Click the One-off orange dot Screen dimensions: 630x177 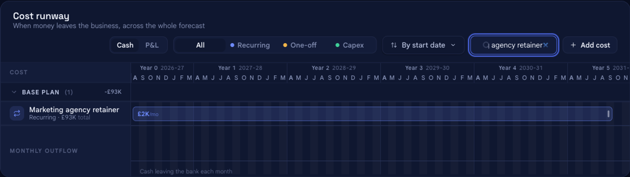(285, 45)
